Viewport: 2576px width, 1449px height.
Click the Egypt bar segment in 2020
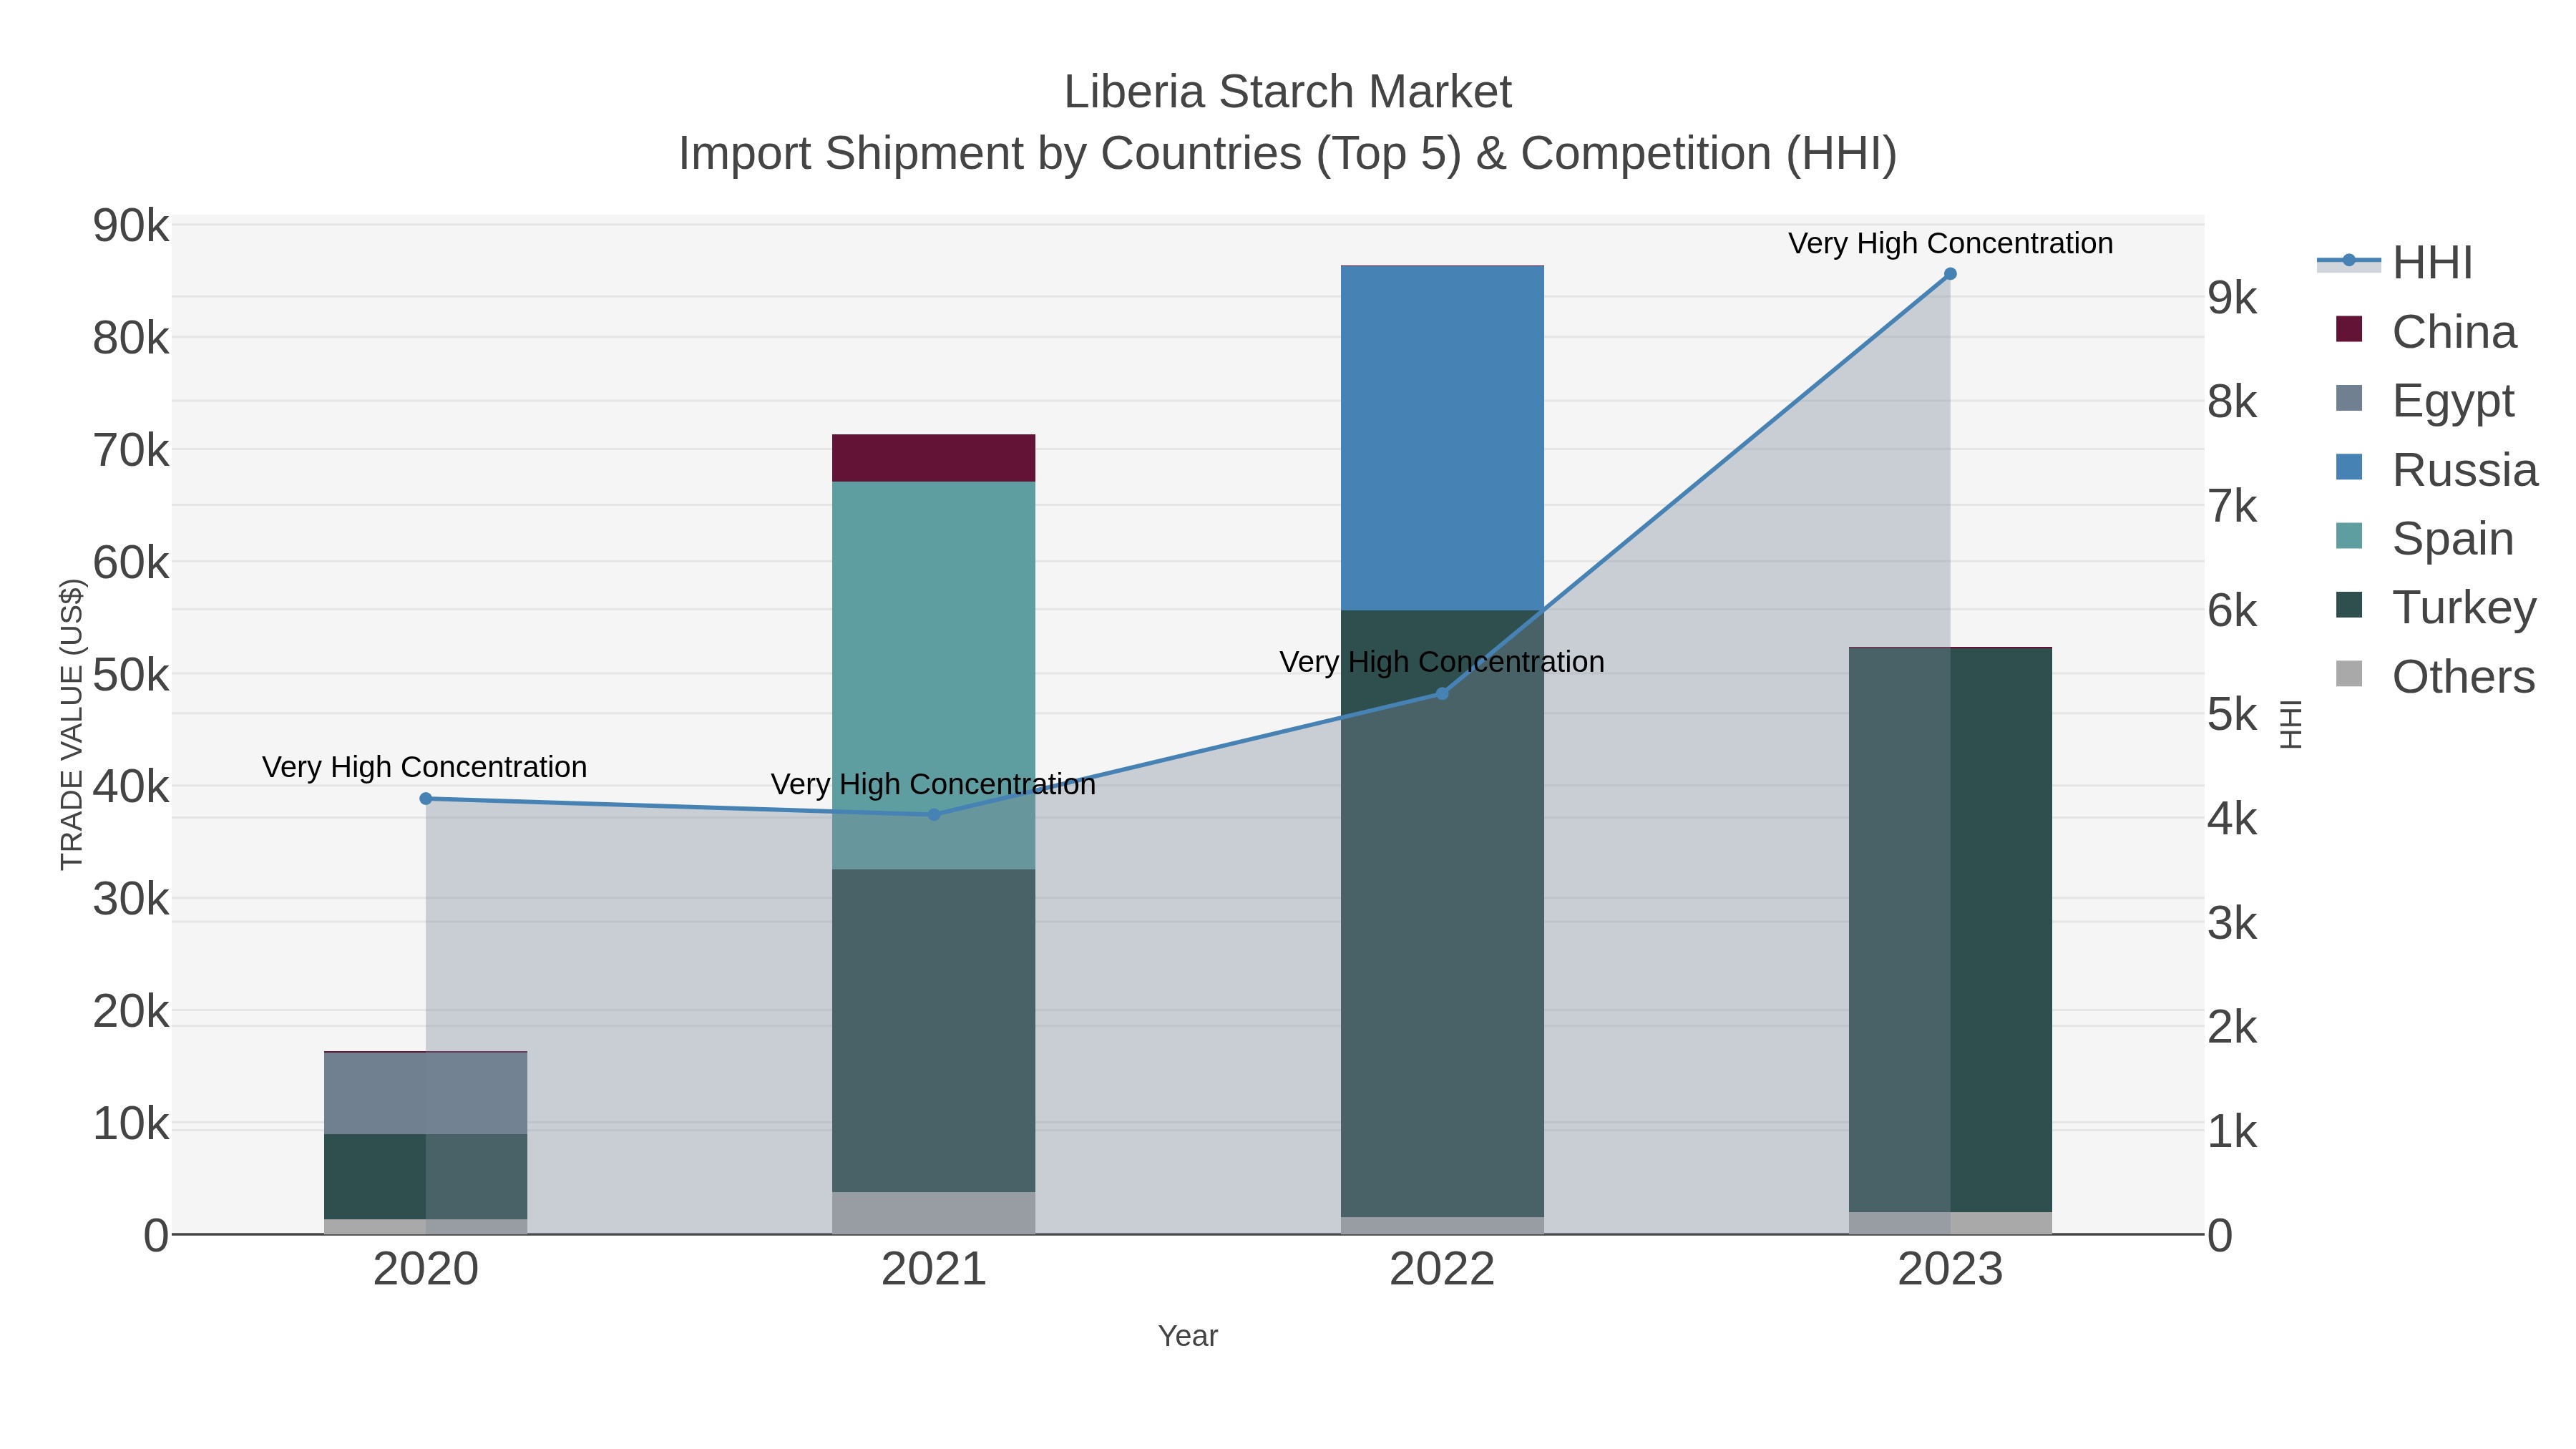click(x=426, y=1093)
